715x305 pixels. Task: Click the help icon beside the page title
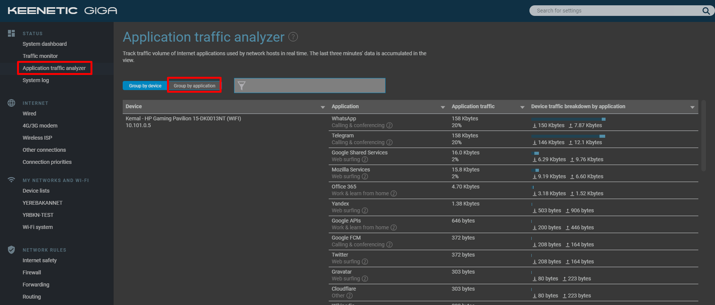(293, 37)
